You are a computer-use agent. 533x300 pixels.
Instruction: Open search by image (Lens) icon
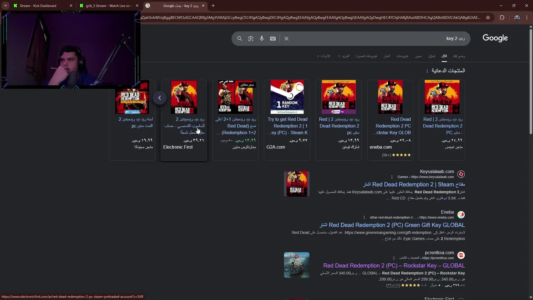(x=251, y=38)
